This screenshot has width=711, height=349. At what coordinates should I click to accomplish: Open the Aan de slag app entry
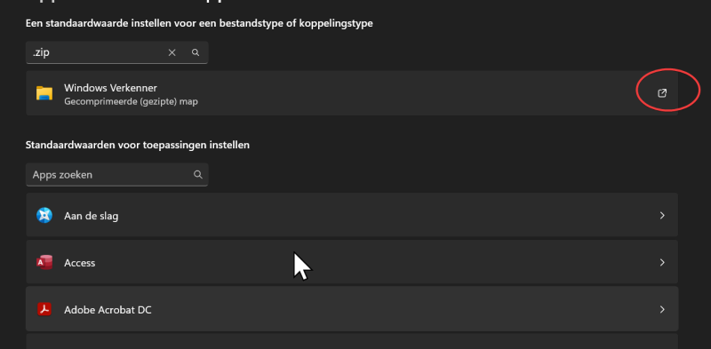(352, 215)
